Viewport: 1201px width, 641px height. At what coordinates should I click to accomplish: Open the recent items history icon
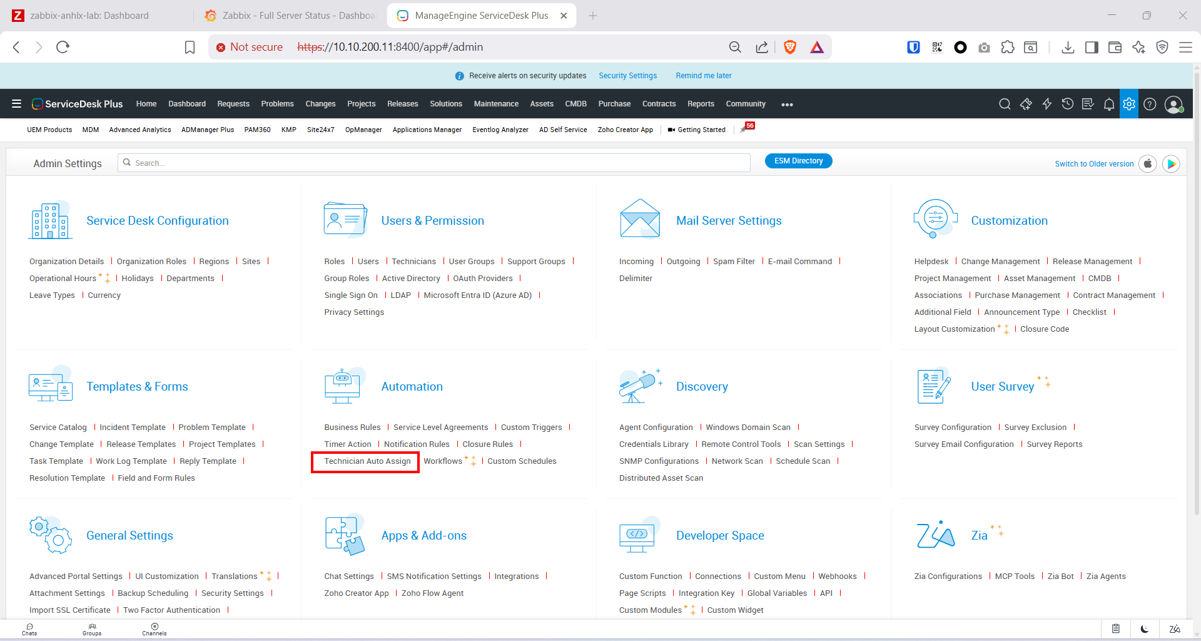coord(1067,105)
